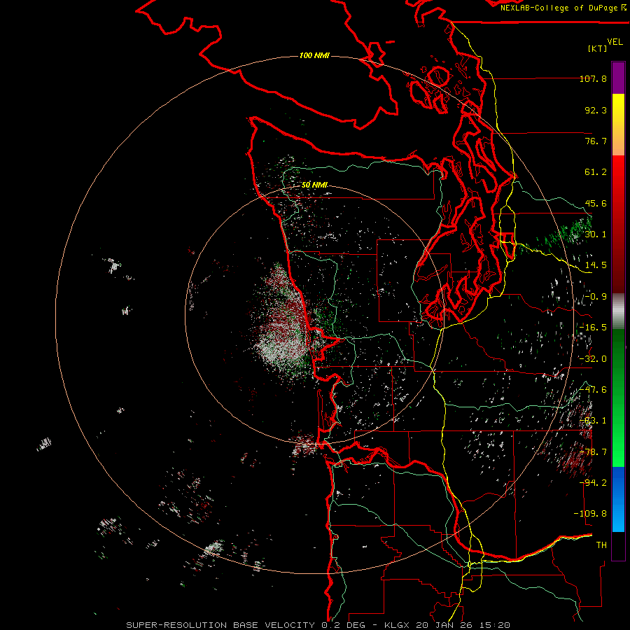Screen dimensions: 630x630
Task: Pick the gray near-zero segment of the color bar
Action: coord(618,311)
